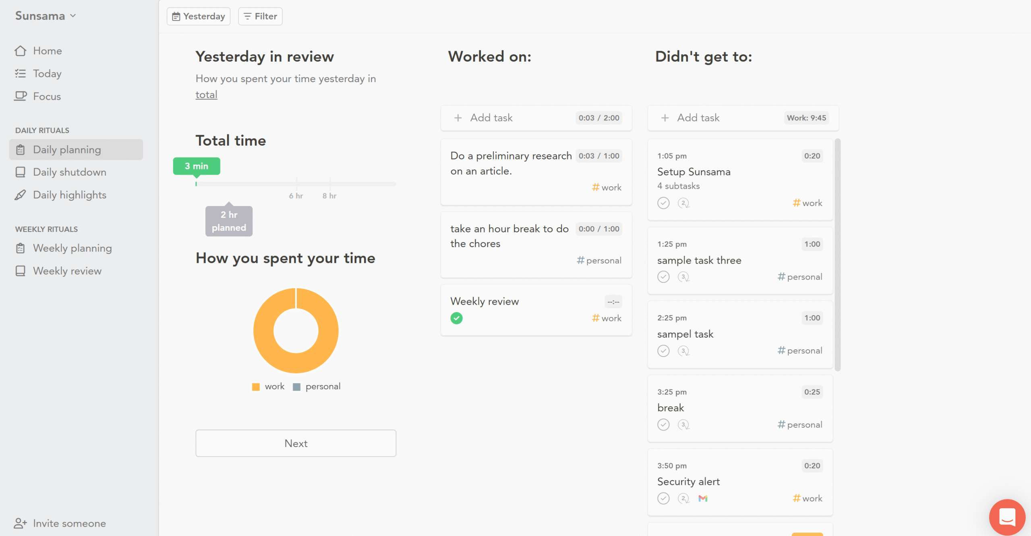Click the Daily highlights pen icon

pos(20,195)
